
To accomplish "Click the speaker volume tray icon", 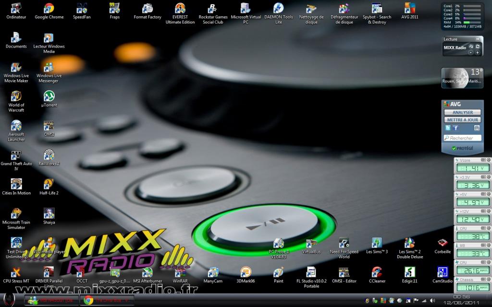I will [432, 301].
